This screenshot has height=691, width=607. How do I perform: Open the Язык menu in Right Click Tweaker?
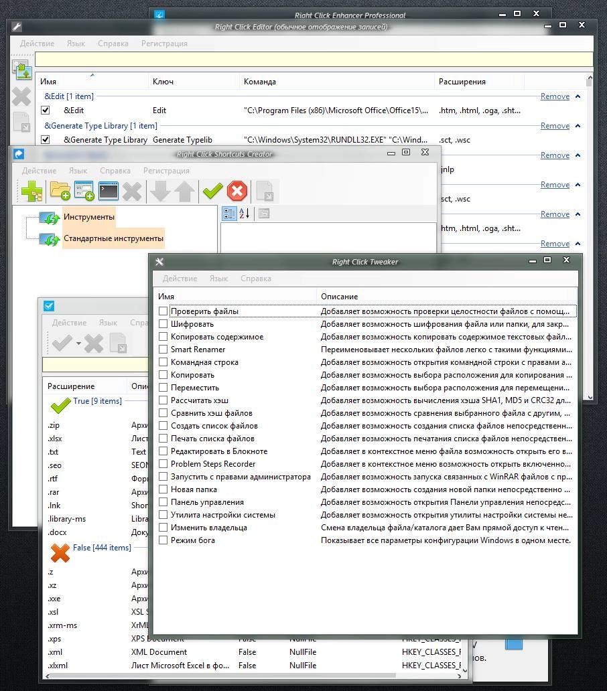coord(218,279)
